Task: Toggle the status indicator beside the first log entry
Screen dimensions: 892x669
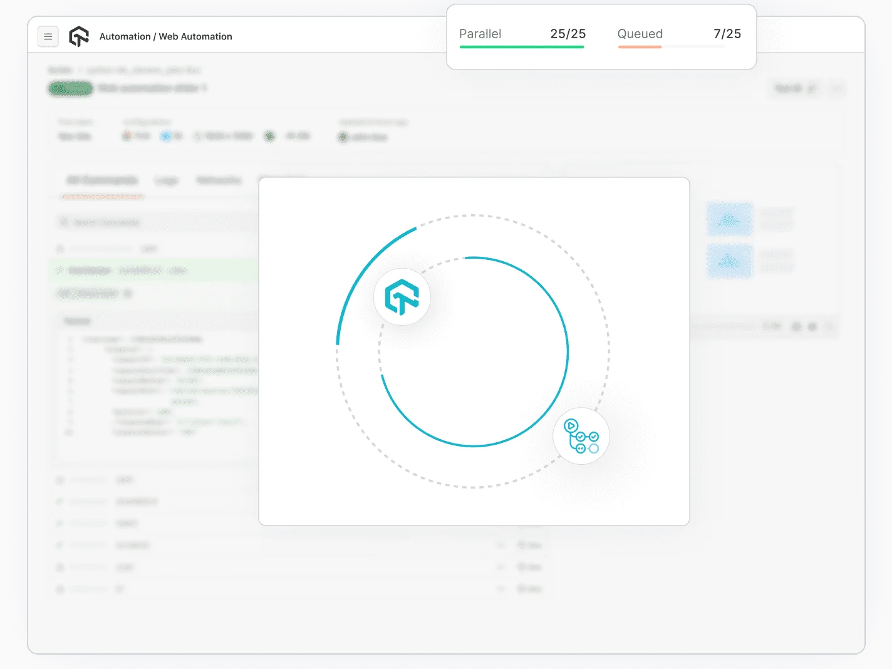Action: coord(60,480)
